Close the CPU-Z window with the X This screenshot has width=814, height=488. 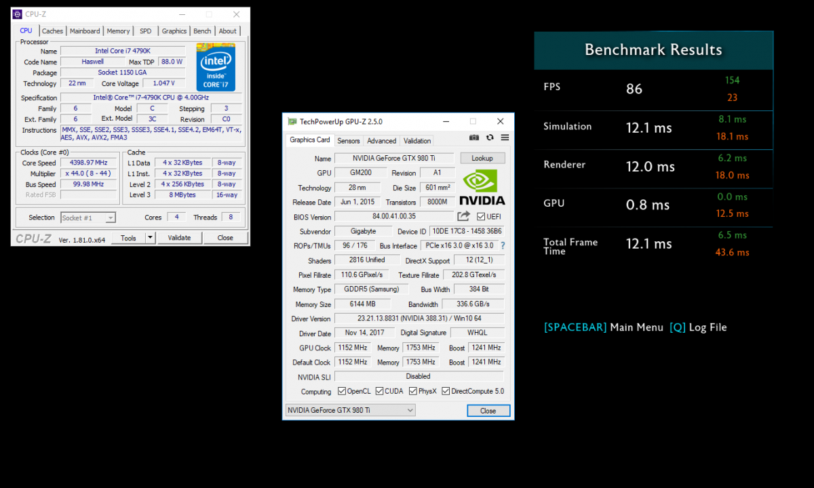(x=236, y=14)
